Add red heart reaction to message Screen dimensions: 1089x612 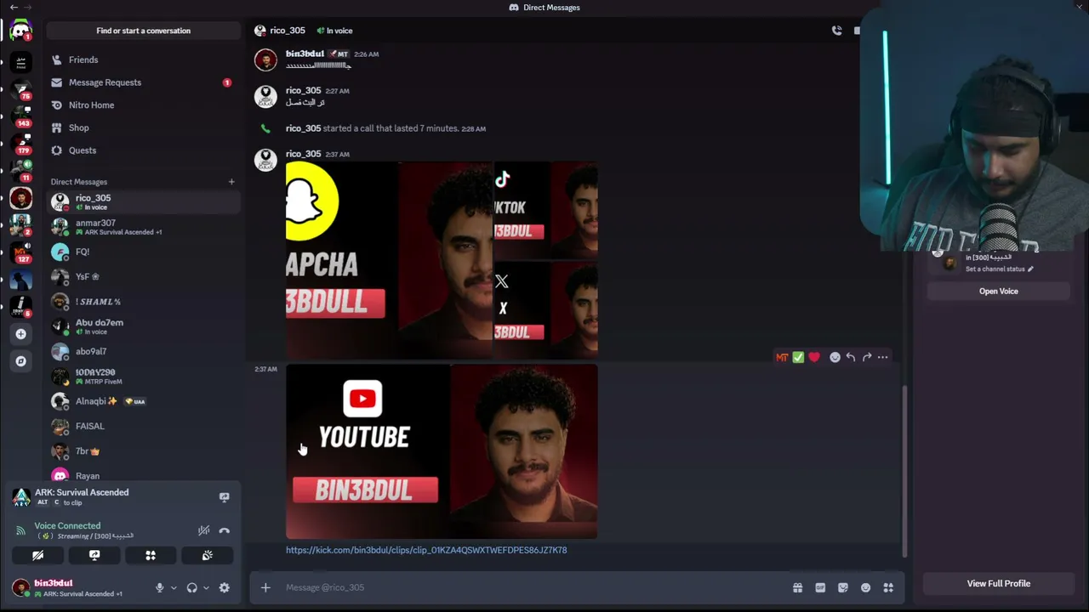coord(814,358)
